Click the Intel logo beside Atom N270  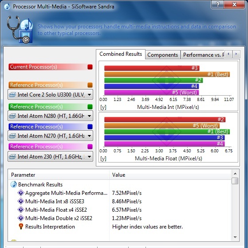tap(12, 136)
